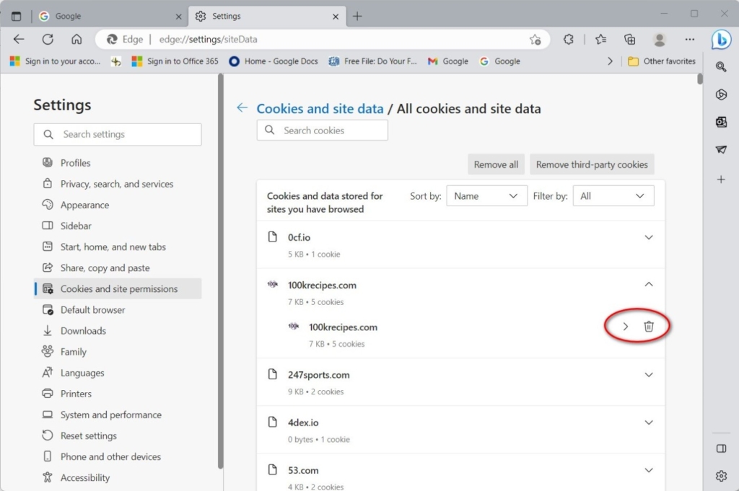Click the Cookies and site data breadcrumb link
739x491 pixels.
click(320, 108)
